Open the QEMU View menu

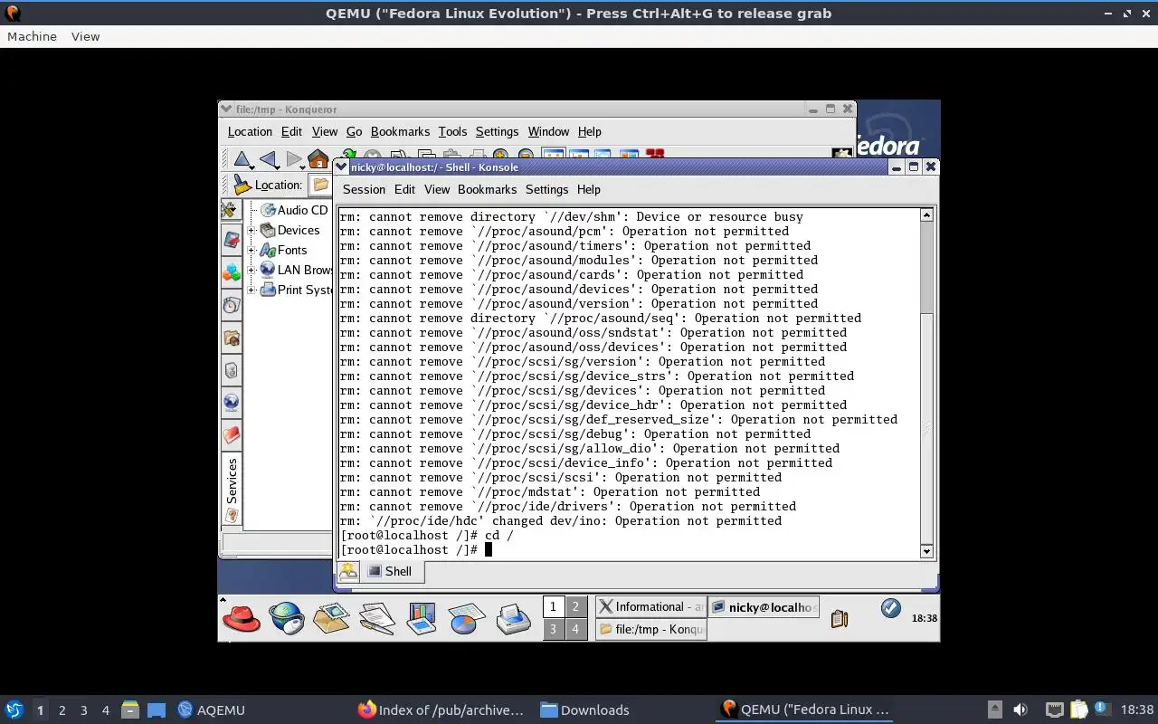(85, 36)
